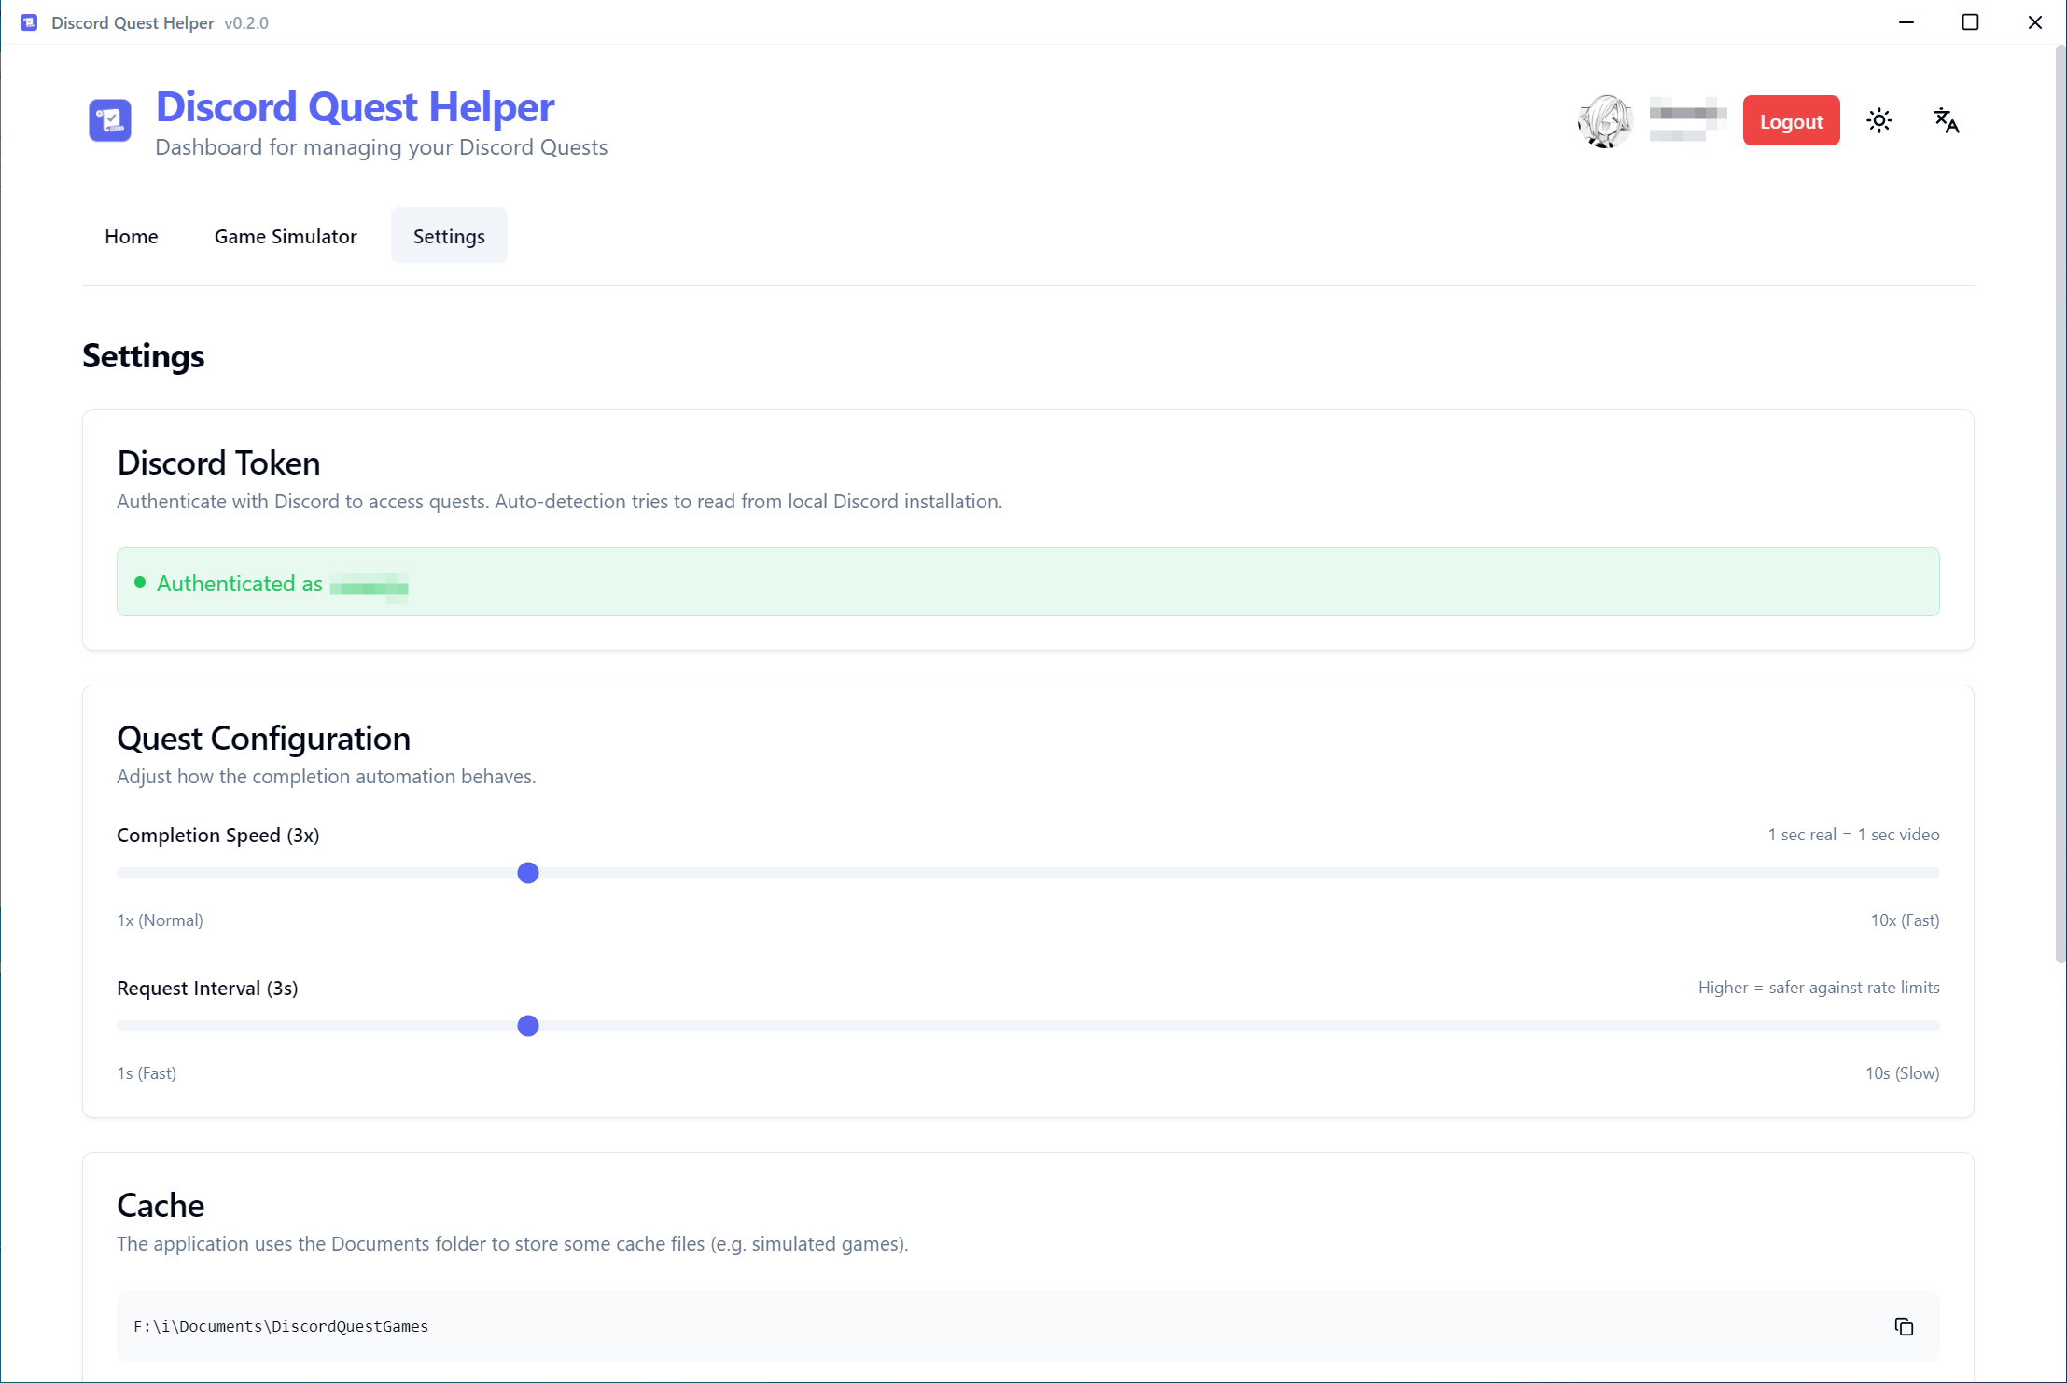
Task: Minimize the Discord Quest Helper window
Action: coord(1906,22)
